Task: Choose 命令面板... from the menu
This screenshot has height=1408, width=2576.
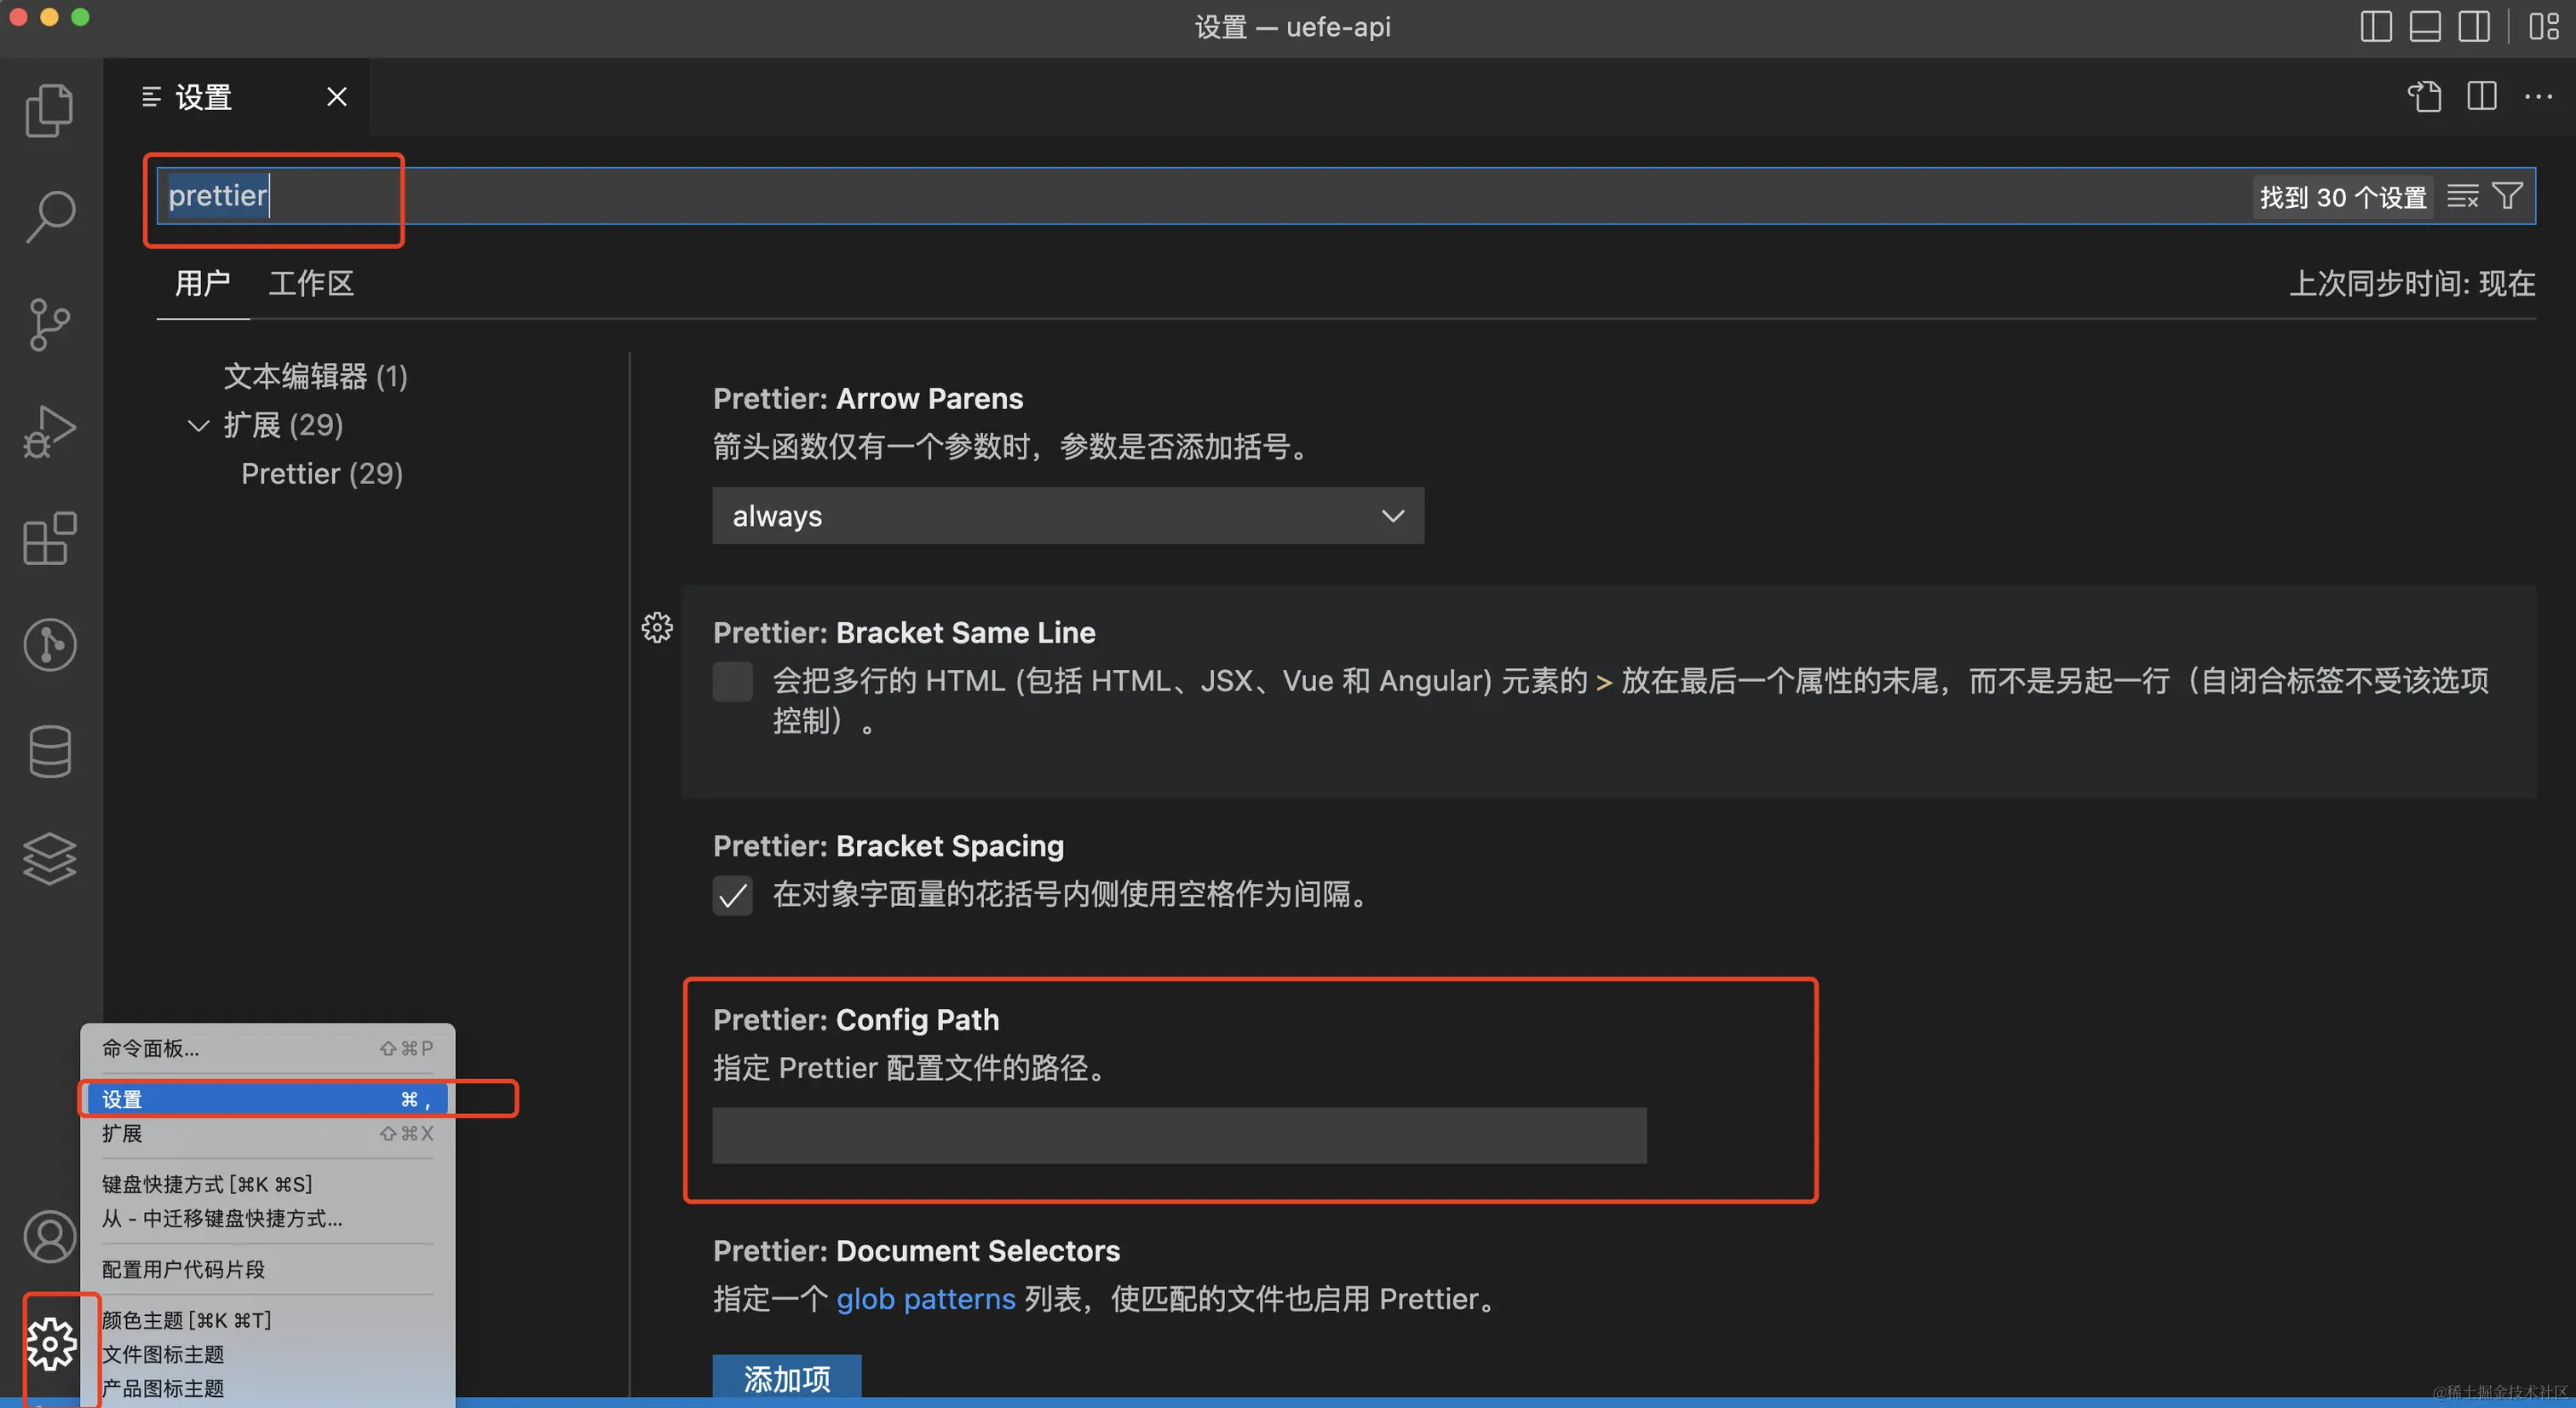Action: [x=267, y=1048]
